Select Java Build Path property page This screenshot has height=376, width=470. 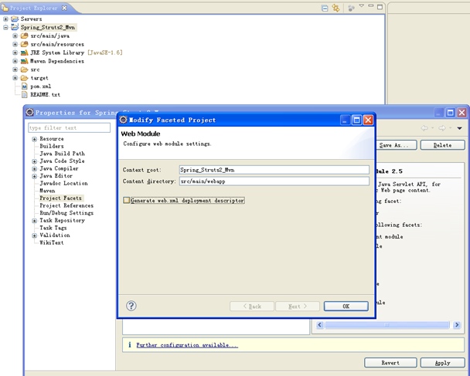click(x=63, y=154)
